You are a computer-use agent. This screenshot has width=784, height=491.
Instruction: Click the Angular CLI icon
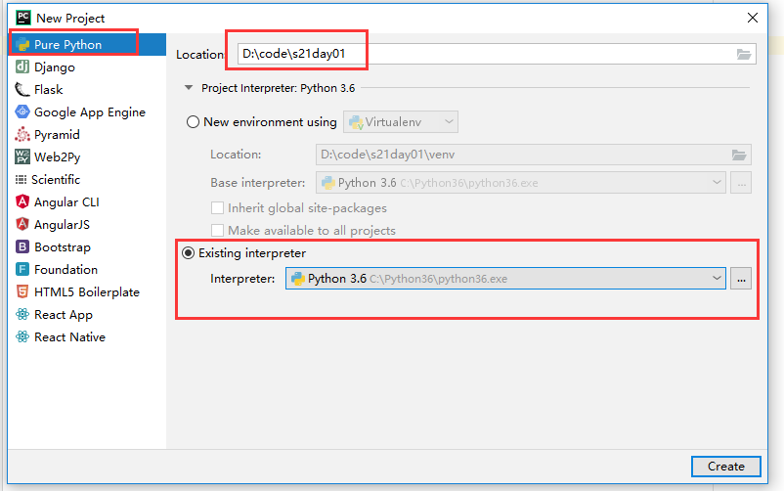pyautogui.click(x=22, y=202)
